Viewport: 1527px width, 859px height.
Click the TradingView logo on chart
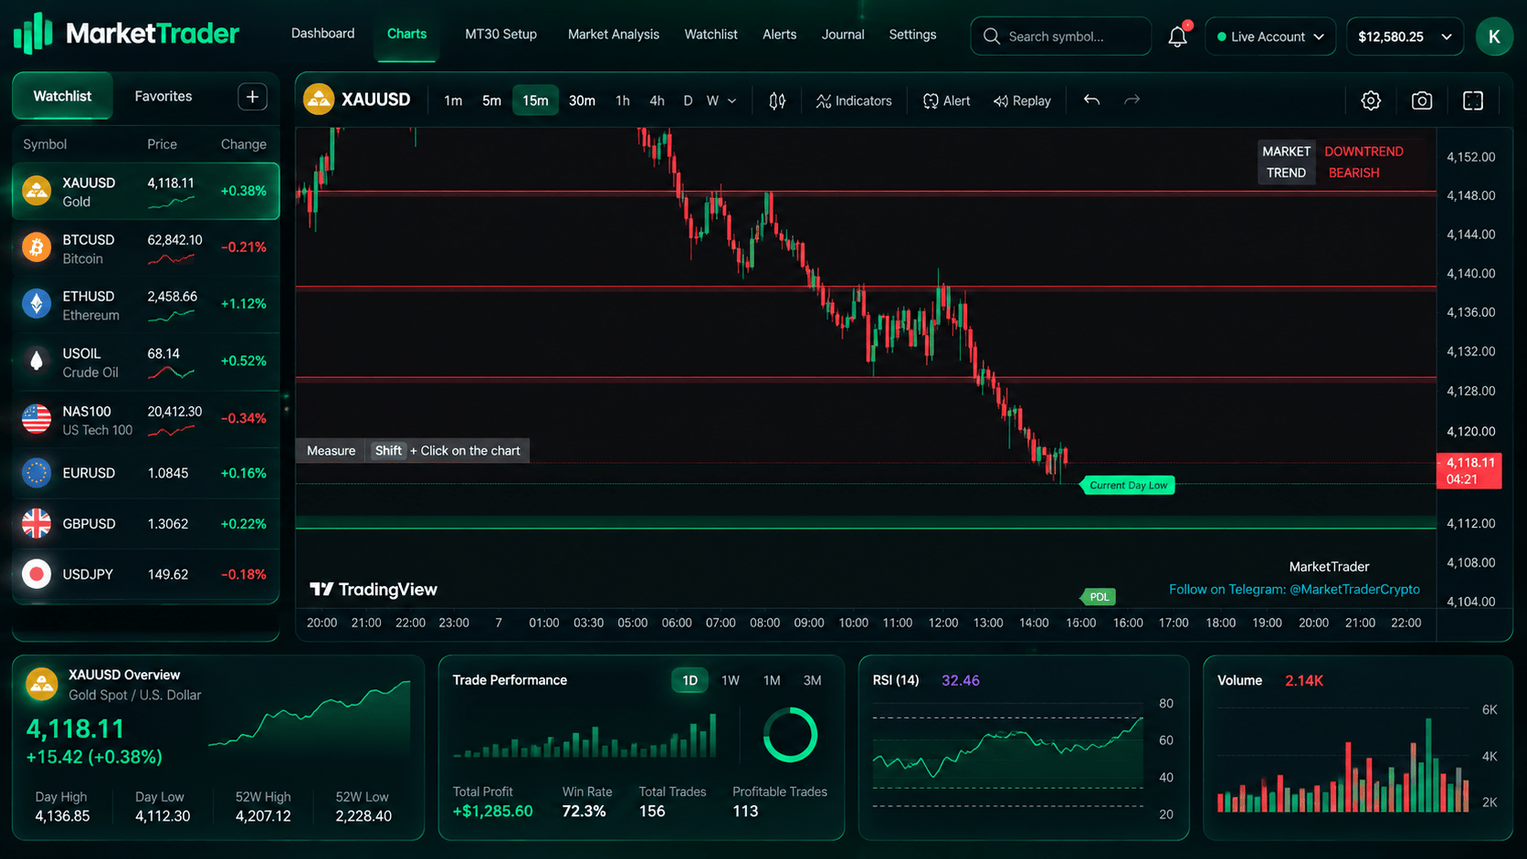(374, 590)
